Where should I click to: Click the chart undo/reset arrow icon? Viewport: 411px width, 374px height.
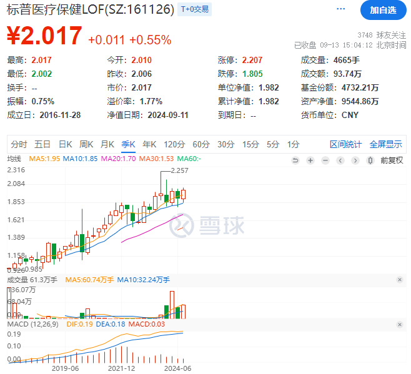(x=295, y=160)
